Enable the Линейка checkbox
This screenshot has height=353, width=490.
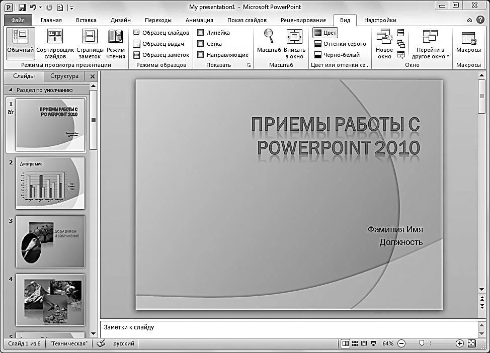[x=201, y=33]
